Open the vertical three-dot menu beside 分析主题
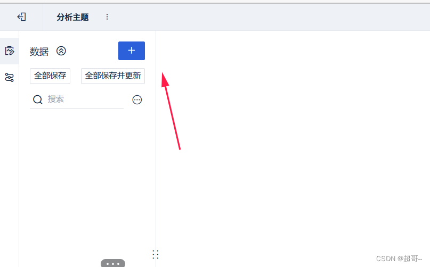The width and height of the screenshot is (430, 267). click(x=107, y=17)
